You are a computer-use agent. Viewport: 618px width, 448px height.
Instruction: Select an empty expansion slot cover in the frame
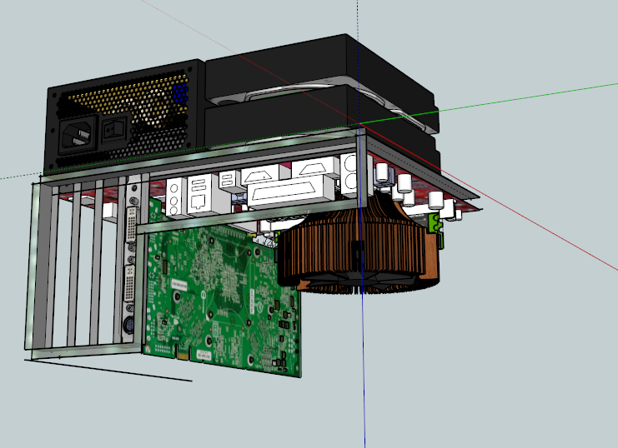click(x=83, y=266)
